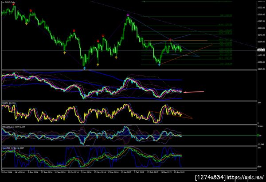The width and height of the screenshot is (266, 182).
Task: Click the 17 Dec 2014 date label
Action: tap(113, 172)
